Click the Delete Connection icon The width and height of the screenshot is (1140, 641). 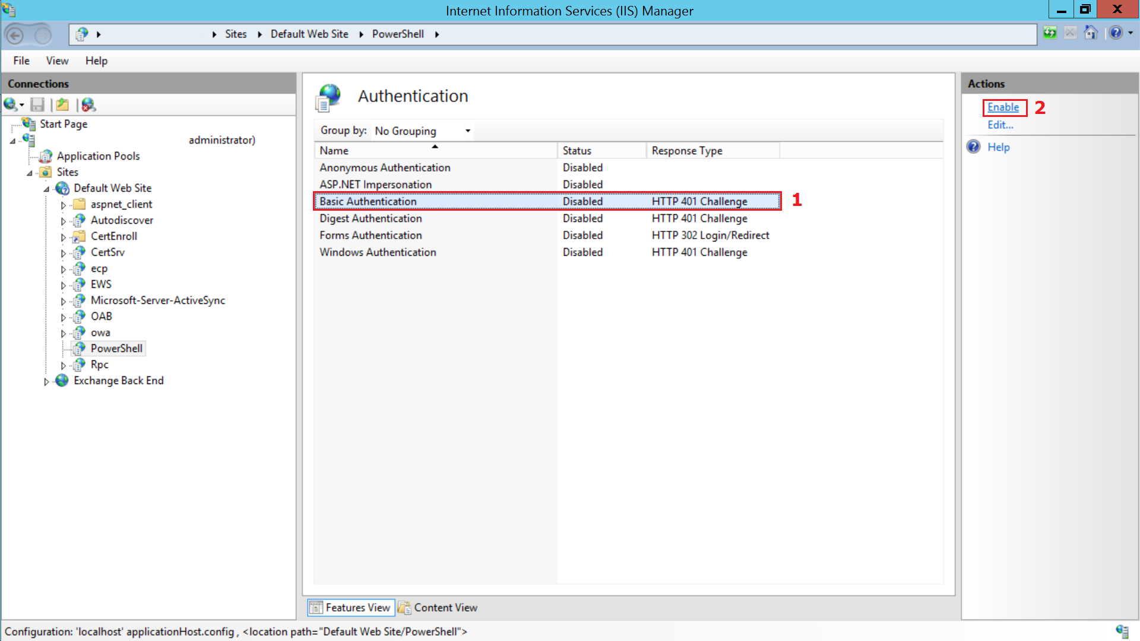88,105
